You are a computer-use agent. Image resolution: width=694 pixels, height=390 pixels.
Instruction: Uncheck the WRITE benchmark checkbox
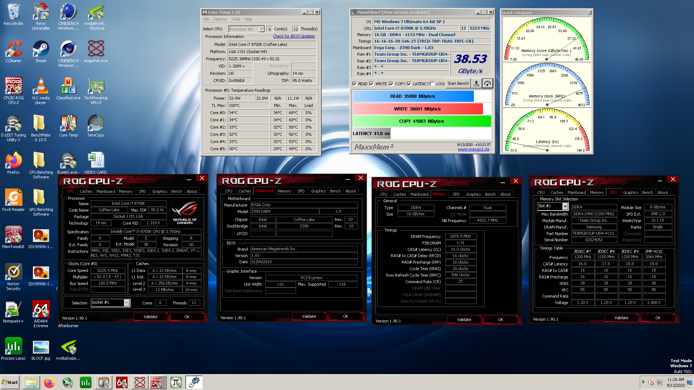[371, 84]
